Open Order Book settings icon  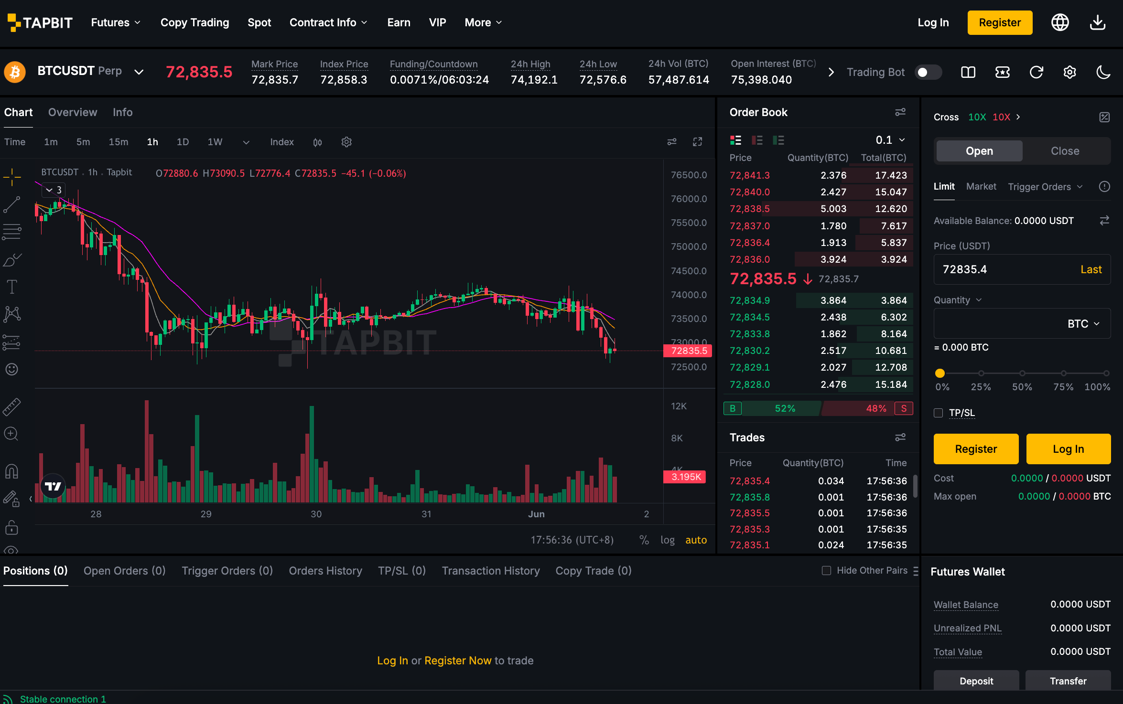point(900,112)
